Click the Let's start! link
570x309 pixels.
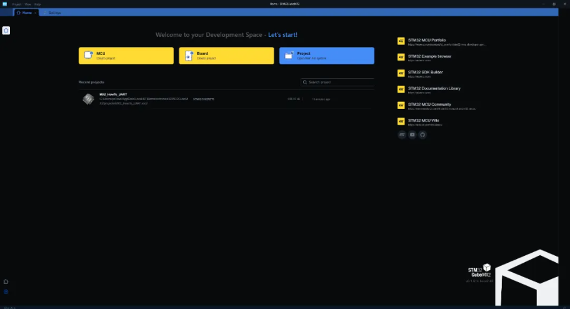(283, 35)
